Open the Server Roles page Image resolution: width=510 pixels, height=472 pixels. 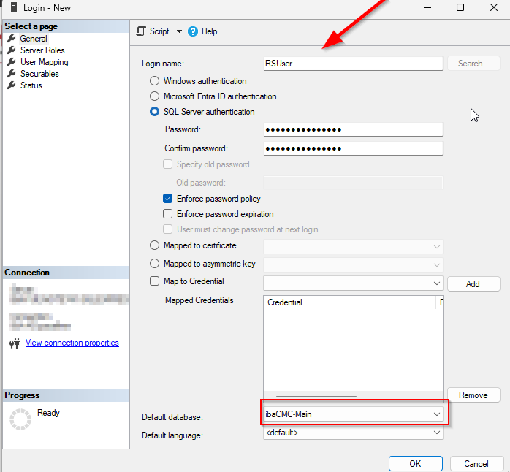(42, 50)
